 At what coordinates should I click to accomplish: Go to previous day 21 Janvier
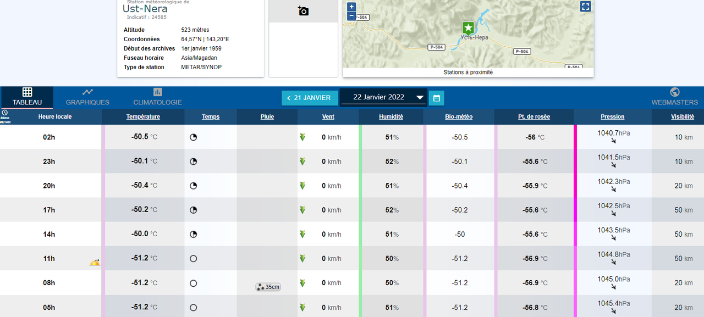point(310,98)
